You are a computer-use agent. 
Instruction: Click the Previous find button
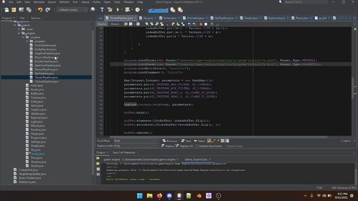click(x=169, y=141)
